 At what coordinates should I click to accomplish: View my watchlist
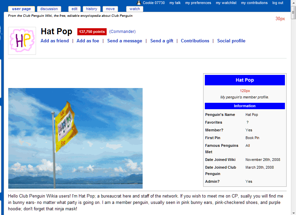pyautogui.click(x=226, y=3)
